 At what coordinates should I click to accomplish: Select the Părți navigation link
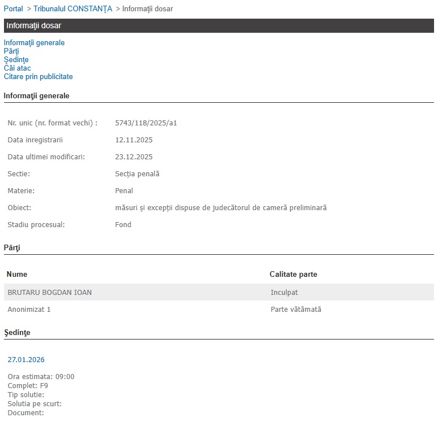click(11, 51)
